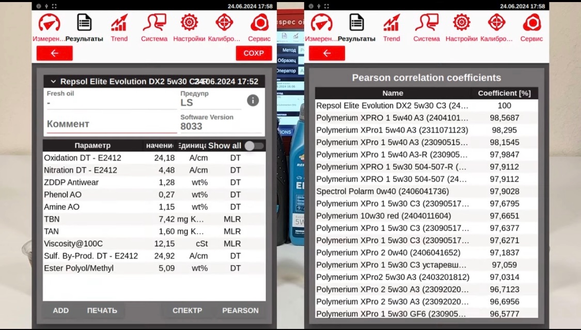Select the row with coefficient 97,6795
Image resolution: width=581 pixels, height=330 pixels.
427,203
